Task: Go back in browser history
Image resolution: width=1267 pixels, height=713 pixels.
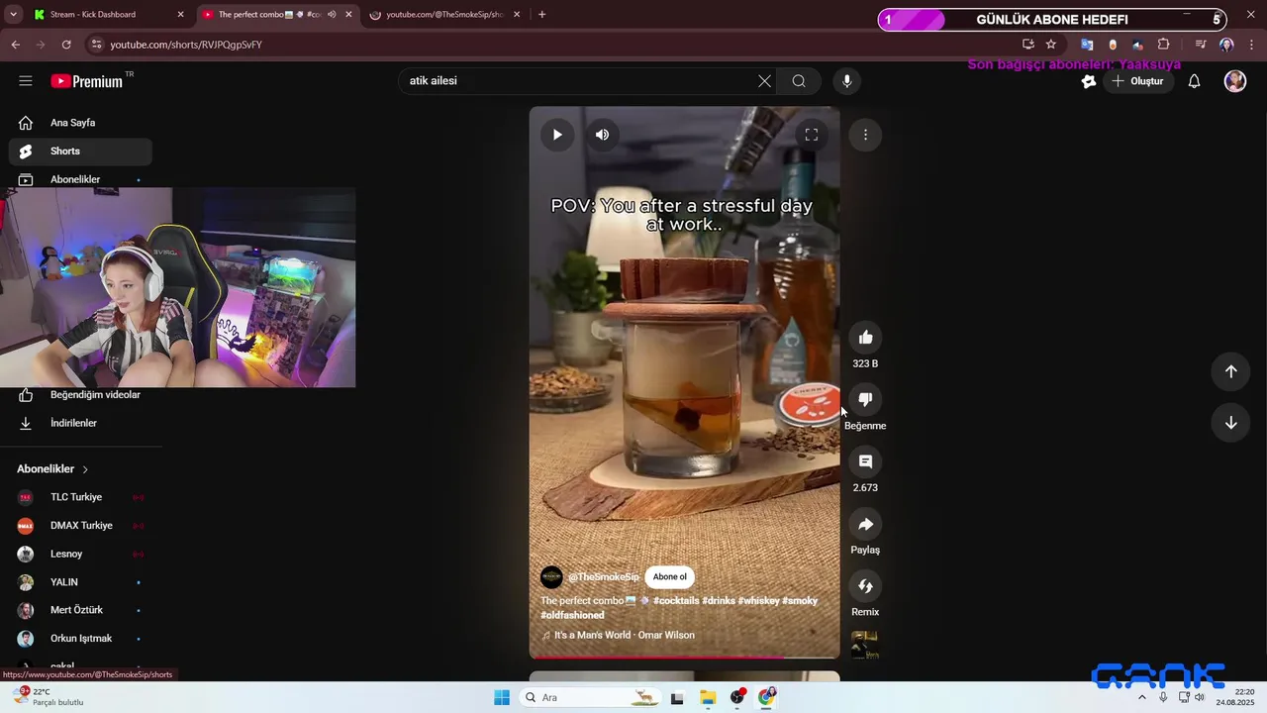Action: (x=15, y=45)
